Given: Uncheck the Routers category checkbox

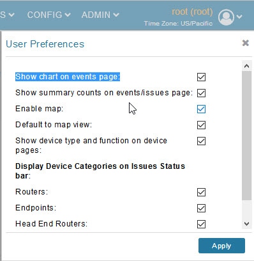Looking at the screenshot, I should point(201,192).
